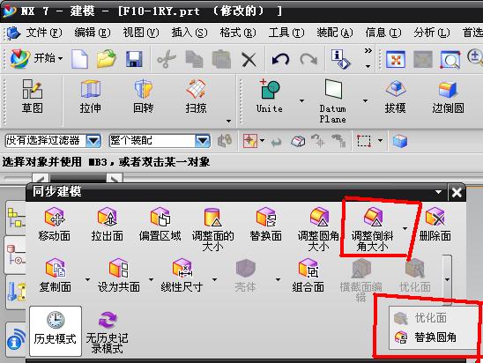Image resolution: width=483 pixels, height=363 pixels.
Task: Click the blue cube view icon
Action: pos(400,141)
